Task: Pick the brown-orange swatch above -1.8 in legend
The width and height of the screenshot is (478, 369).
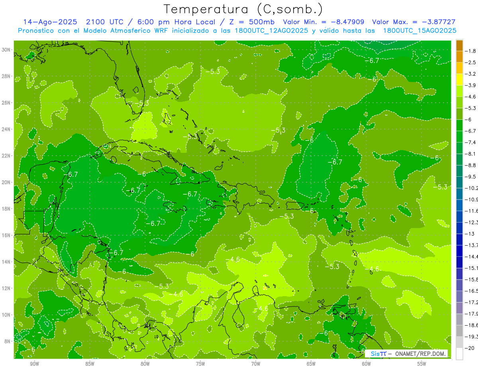Action: pos(459,45)
